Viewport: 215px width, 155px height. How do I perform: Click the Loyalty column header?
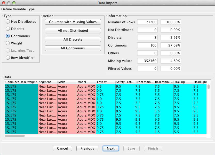point(106,82)
